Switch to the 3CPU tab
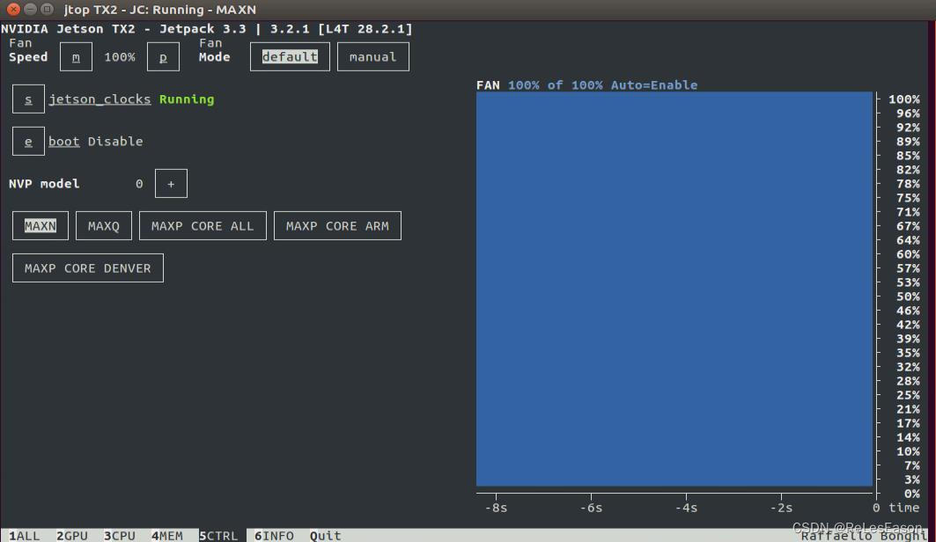Viewport: 936px width, 542px height. [120, 536]
